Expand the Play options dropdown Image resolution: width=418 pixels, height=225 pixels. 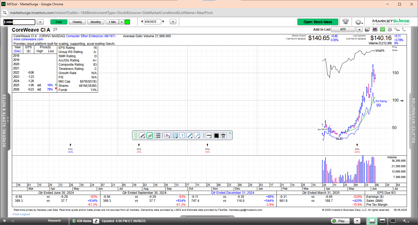[357, 221]
